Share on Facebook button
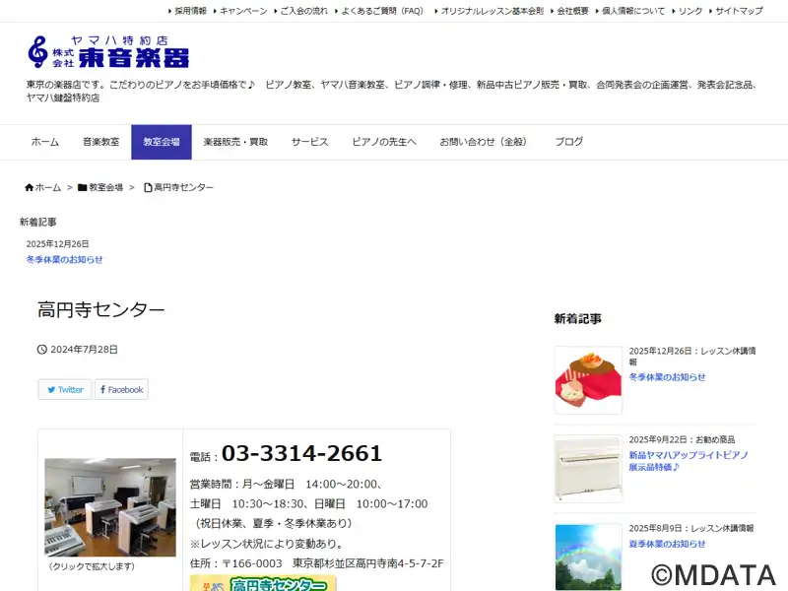Screen dimensions: 788x591 click(x=121, y=389)
